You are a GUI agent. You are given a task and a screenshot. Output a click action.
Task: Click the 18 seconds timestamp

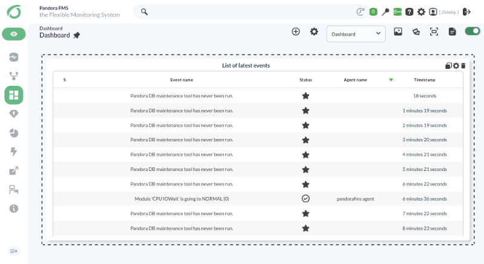pyautogui.click(x=425, y=96)
